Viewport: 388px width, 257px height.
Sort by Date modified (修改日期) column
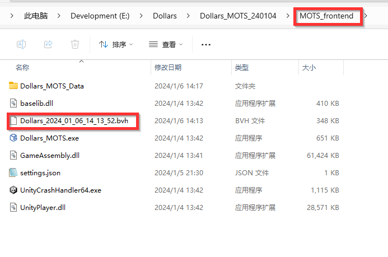(x=168, y=68)
